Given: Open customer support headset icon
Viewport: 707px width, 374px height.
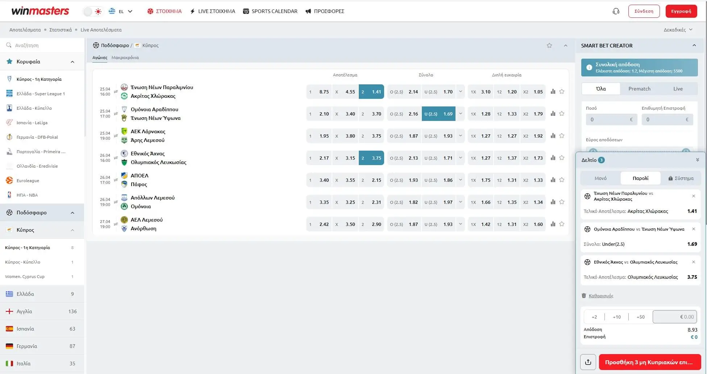Looking at the screenshot, I should coord(616,11).
